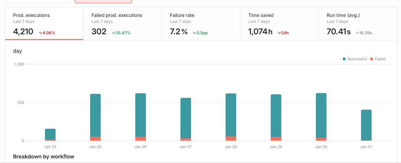Click the red arrow next to 24h
The image size is (401, 163).
[279, 33]
